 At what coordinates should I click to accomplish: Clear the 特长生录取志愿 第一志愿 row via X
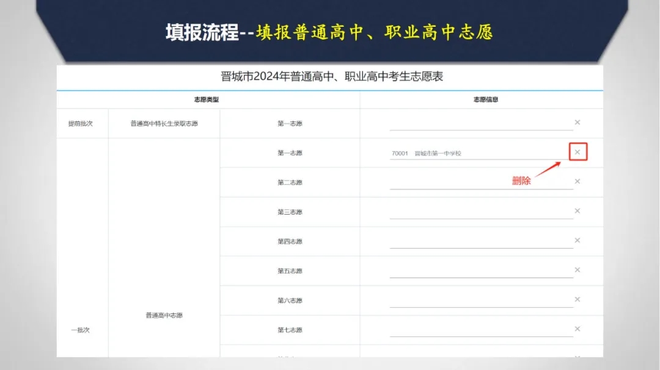[x=577, y=123]
